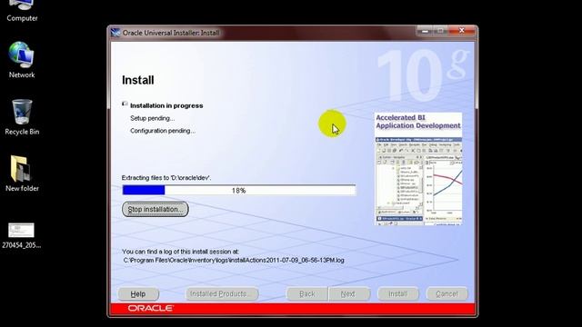The width and height of the screenshot is (582, 327).
Task: Click the Accelerated BI Application Development banner
Action: 418,169
